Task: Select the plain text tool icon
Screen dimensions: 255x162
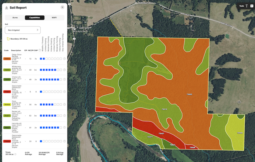Action: [247, 6]
